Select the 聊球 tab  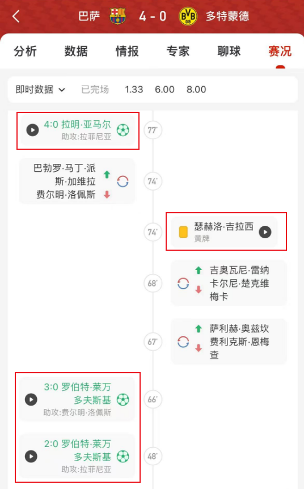point(229,51)
